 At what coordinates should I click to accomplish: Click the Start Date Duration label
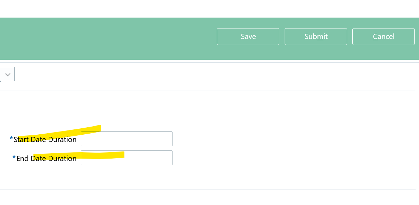point(44,139)
